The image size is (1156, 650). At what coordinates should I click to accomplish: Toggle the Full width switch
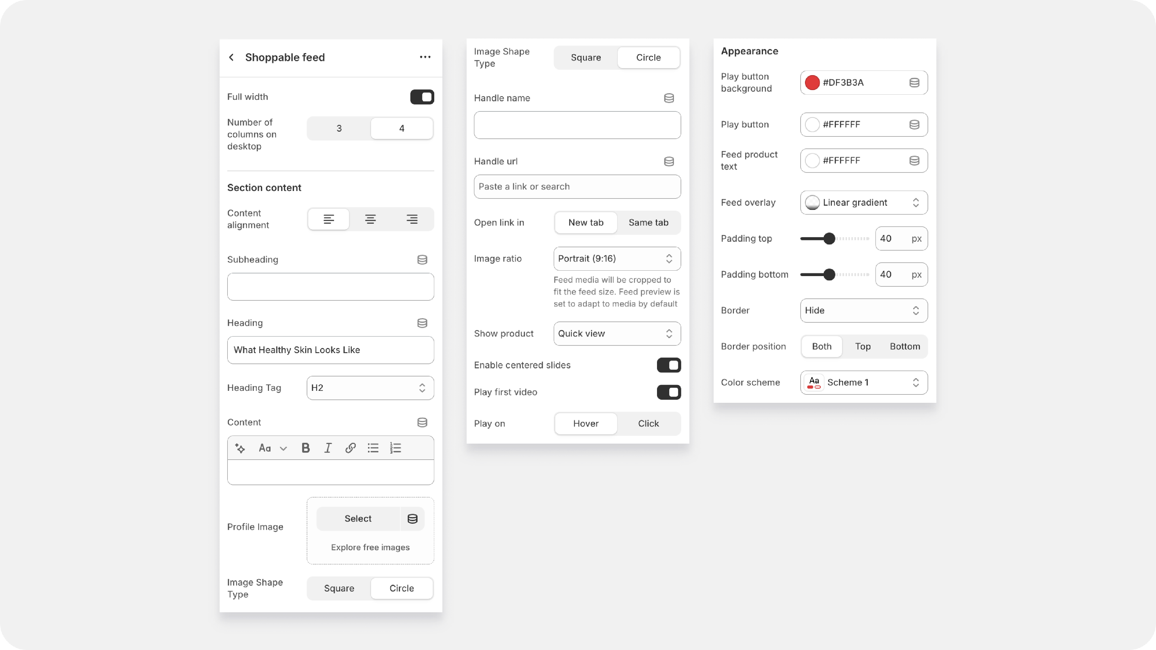[422, 97]
